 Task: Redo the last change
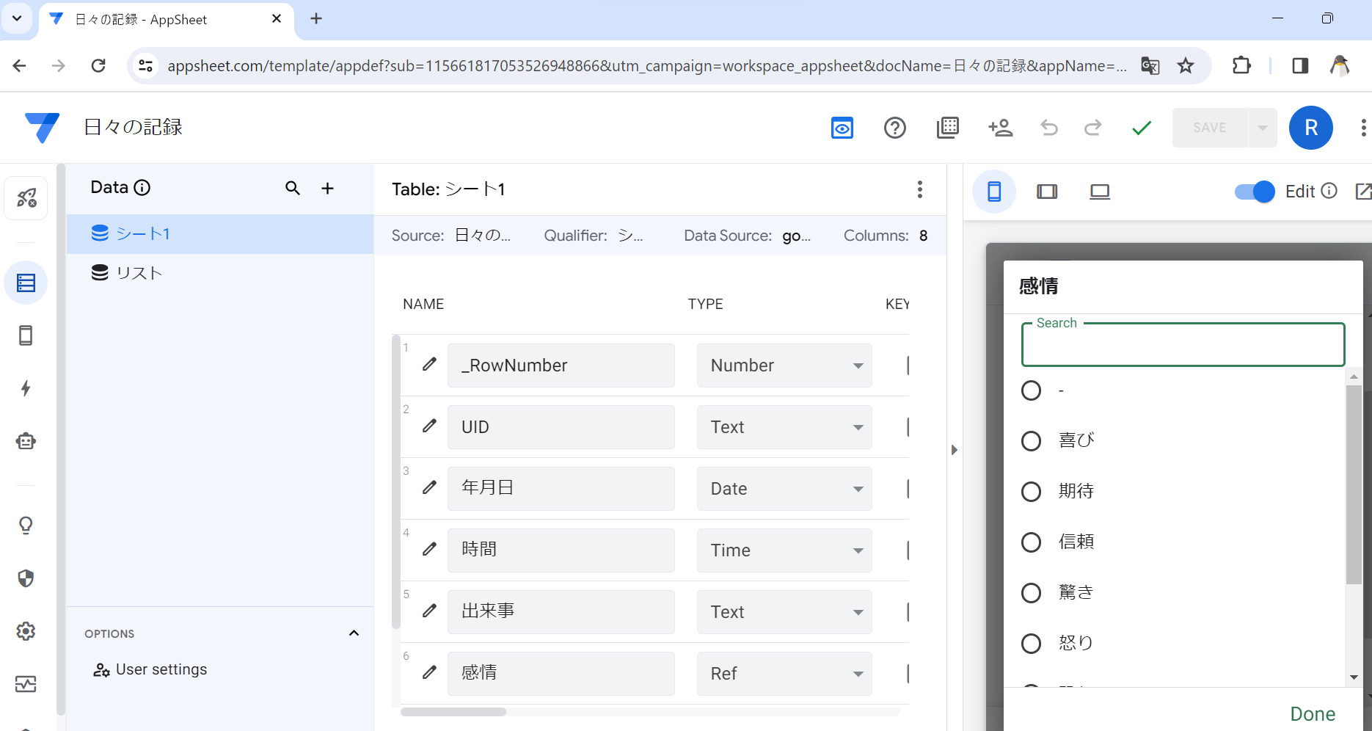click(x=1093, y=128)
